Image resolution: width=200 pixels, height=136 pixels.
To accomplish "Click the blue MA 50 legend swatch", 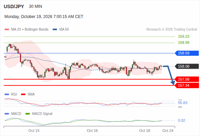I will click(x=55, y=30).
